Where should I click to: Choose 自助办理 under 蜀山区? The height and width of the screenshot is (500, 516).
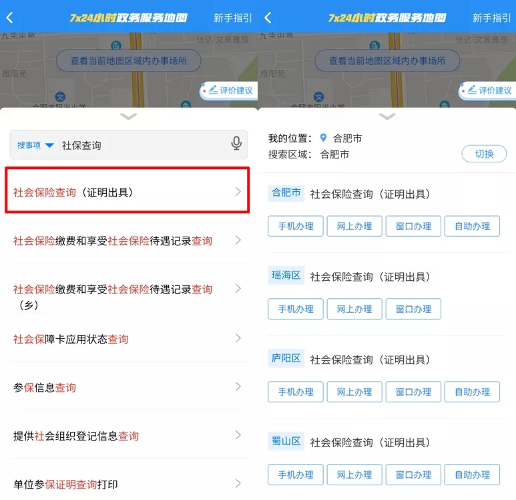pyautogui.click(x=472, y=475)
